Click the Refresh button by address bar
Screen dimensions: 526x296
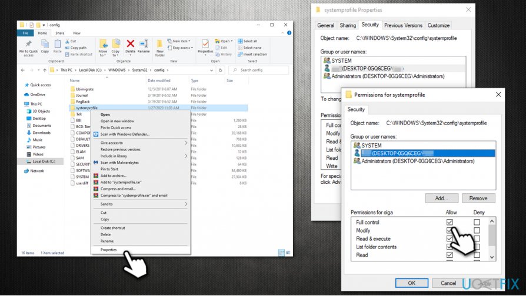(x=221, y=70)
